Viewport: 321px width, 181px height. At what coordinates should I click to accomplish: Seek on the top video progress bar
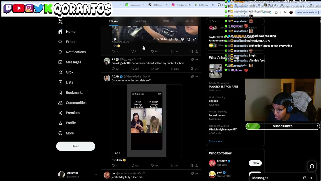coord(155,34)
